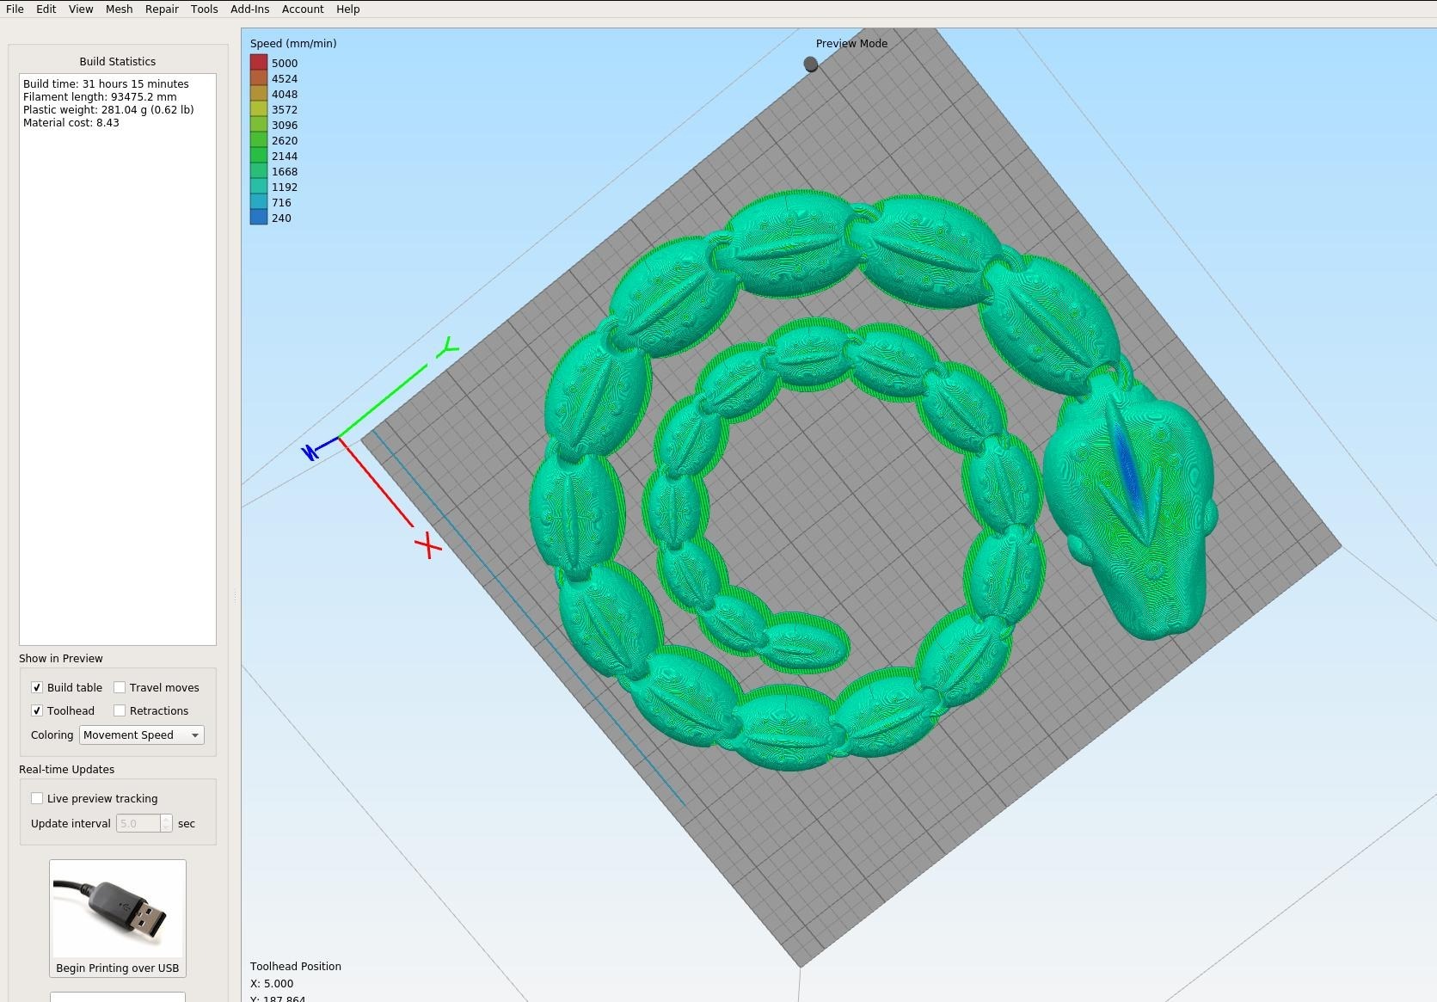Click the X: 5.000 position value
The image size is (1437, 1002).
click(272, 983)
